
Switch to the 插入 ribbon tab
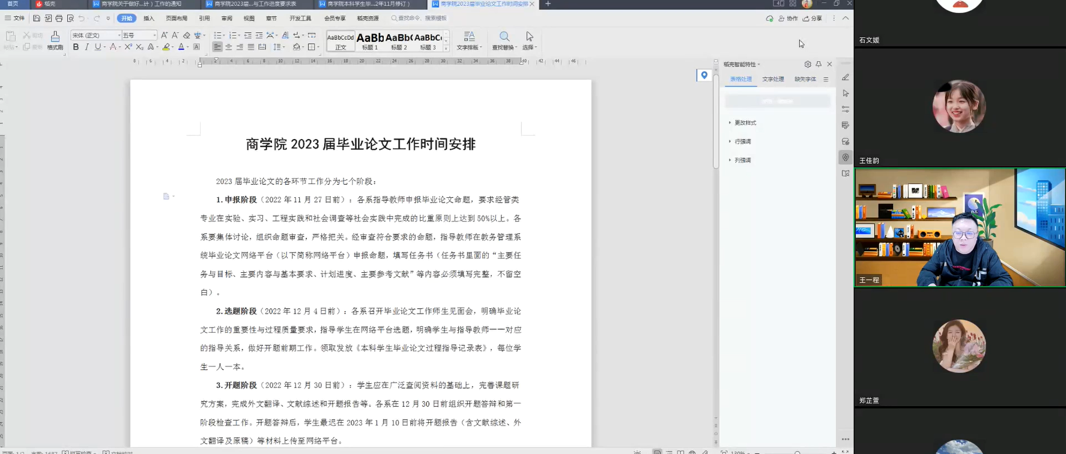click(149, 19)
